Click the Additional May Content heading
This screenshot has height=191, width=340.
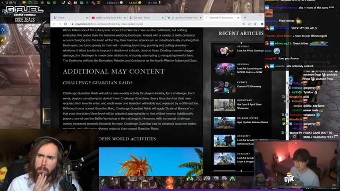[x=114, y=72]
